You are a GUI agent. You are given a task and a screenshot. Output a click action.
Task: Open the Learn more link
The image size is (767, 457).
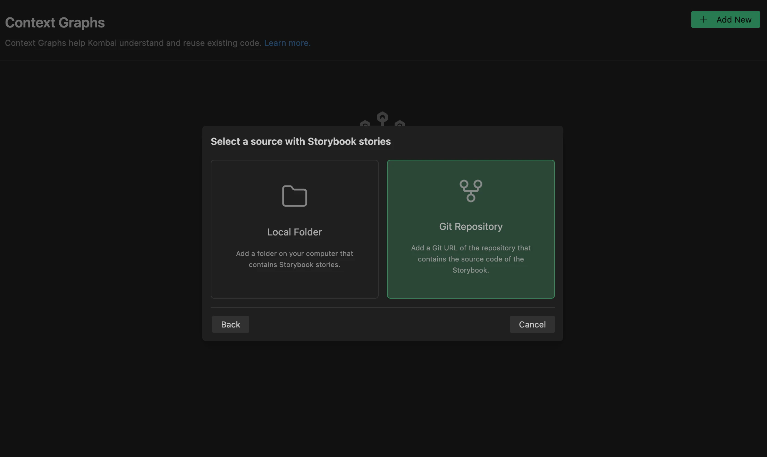click(x=287, y=43)
